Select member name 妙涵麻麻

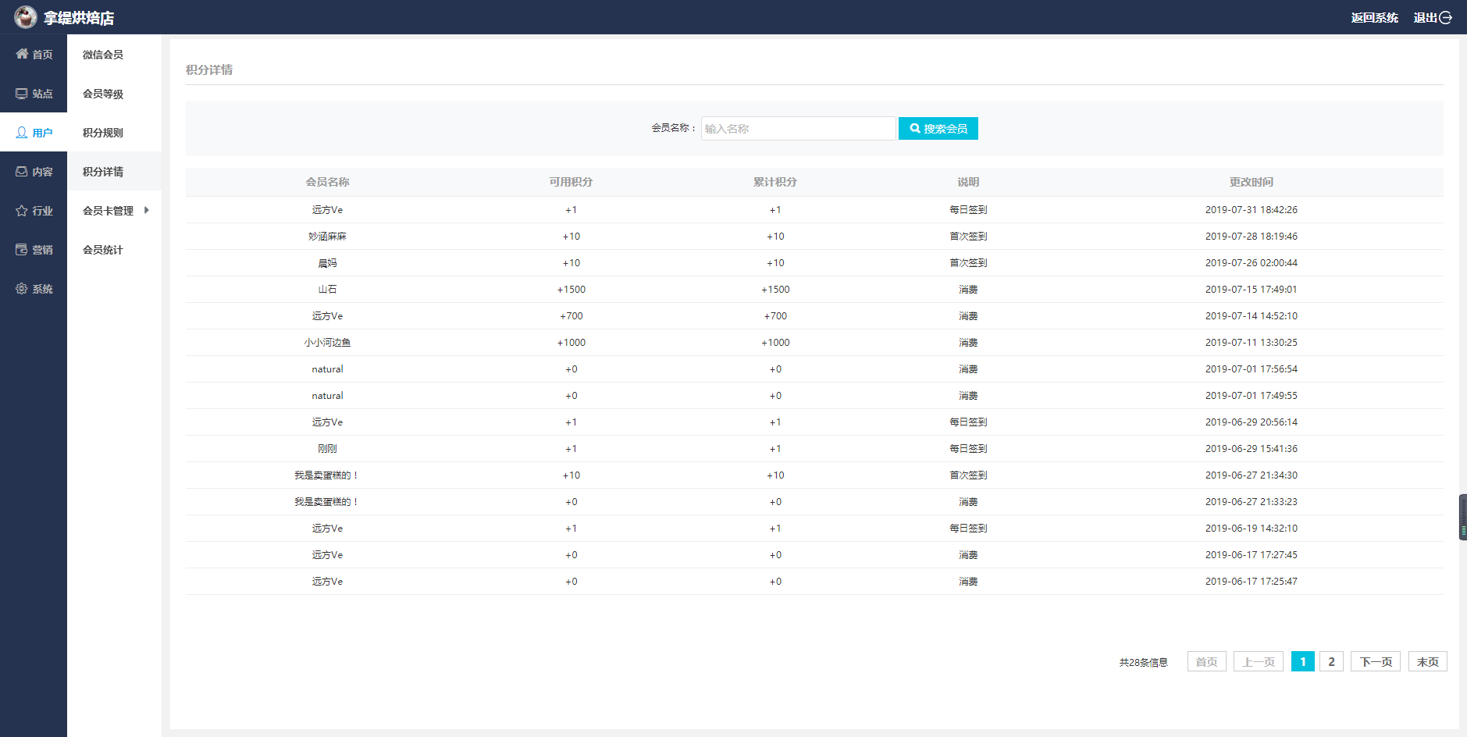coord(327,236)
